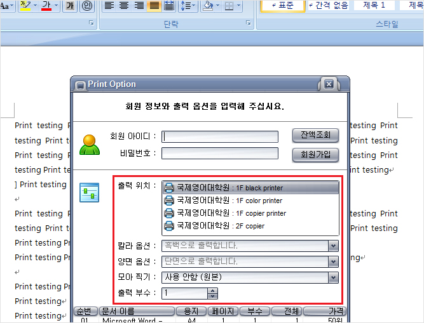This screenshot has height=323, width=424.
Task: Select the 1F copier printer
Action: pyautogui.click(x=250, y=213)
